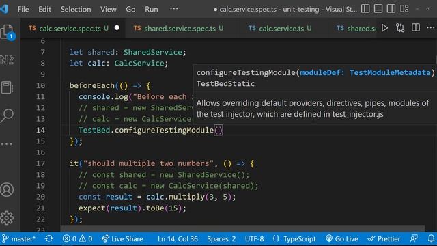
Task: Open the Edit menu
Action: 44,9
